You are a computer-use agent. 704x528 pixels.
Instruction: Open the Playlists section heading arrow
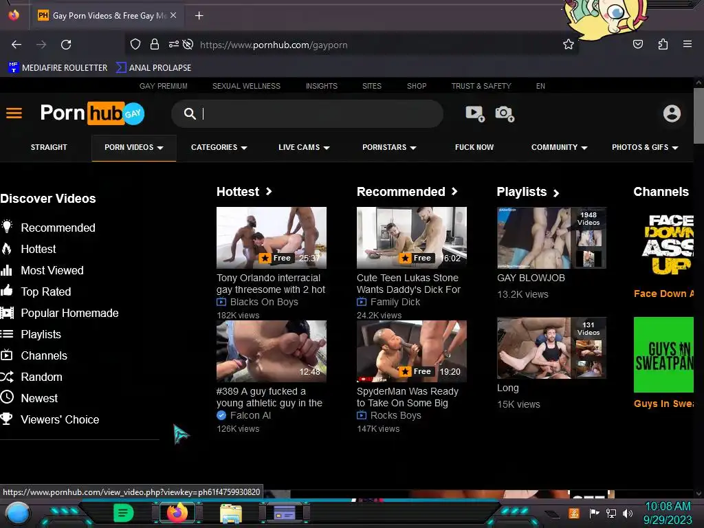pyautogui.click(x=555, y=193)
